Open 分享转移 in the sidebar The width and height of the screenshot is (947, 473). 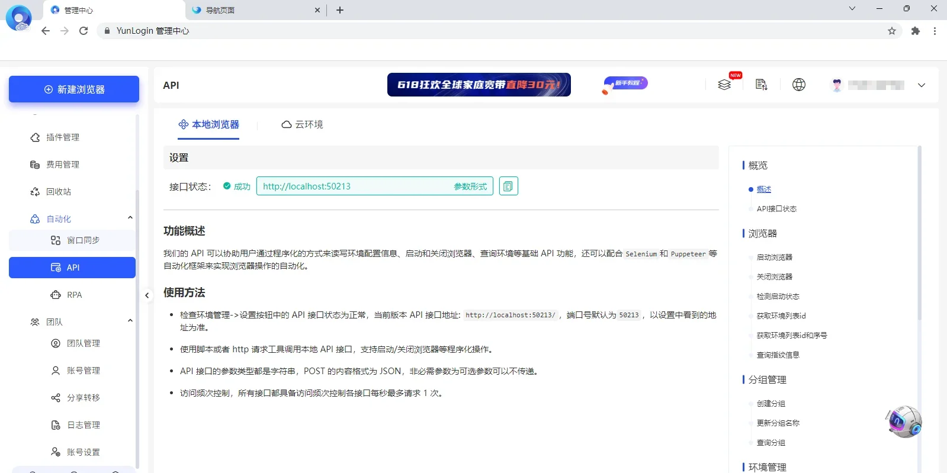(83, 398)
